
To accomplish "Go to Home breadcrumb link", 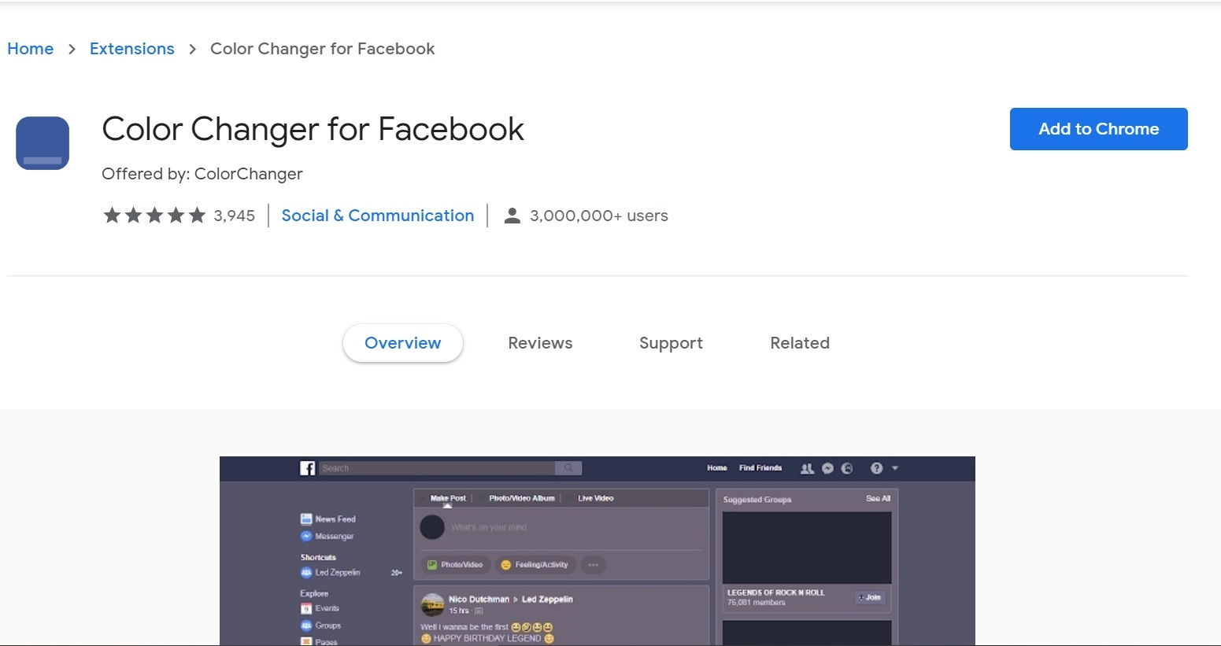I will pos(31,49).
